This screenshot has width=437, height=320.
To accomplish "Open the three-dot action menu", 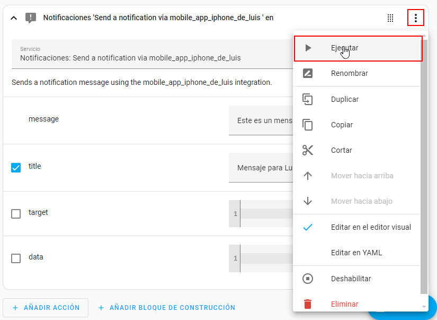I will pos(416,18).
